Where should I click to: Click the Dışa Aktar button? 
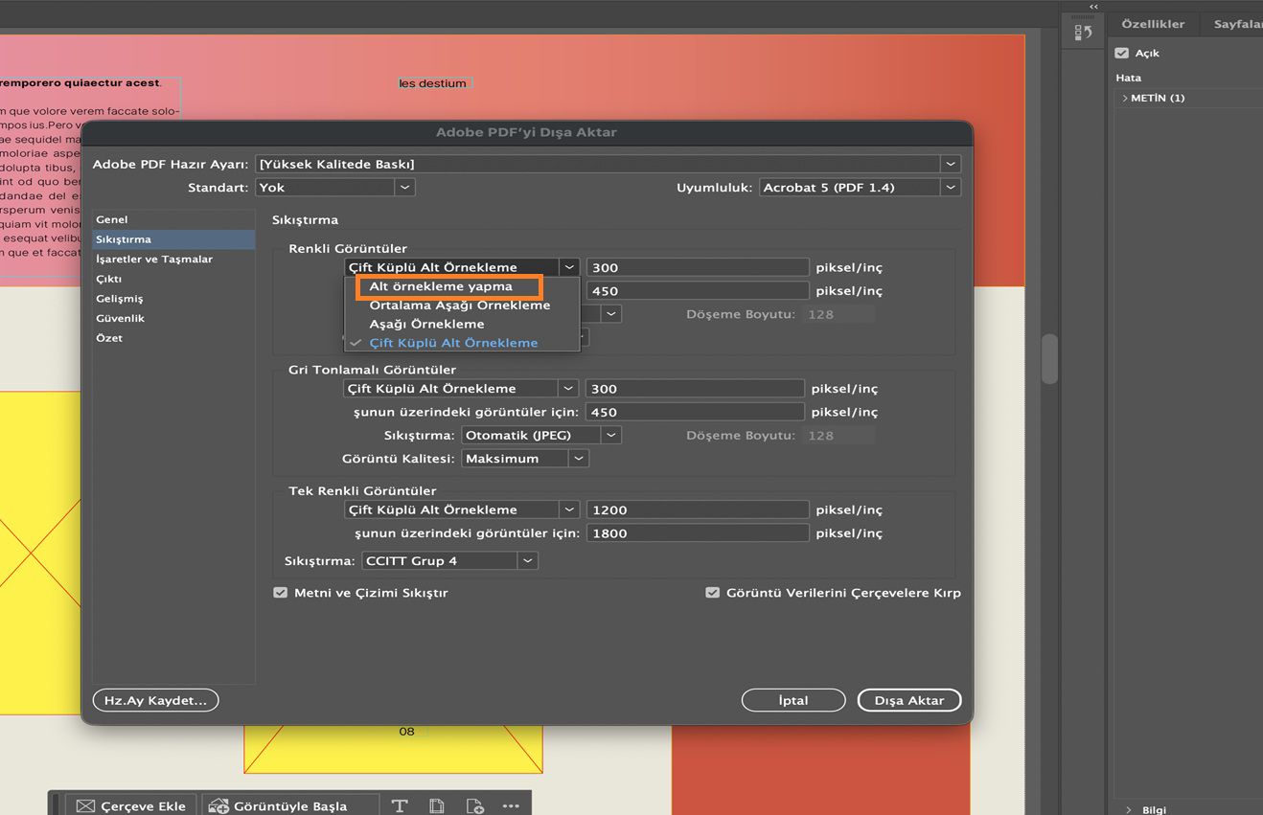click(909, 701)
